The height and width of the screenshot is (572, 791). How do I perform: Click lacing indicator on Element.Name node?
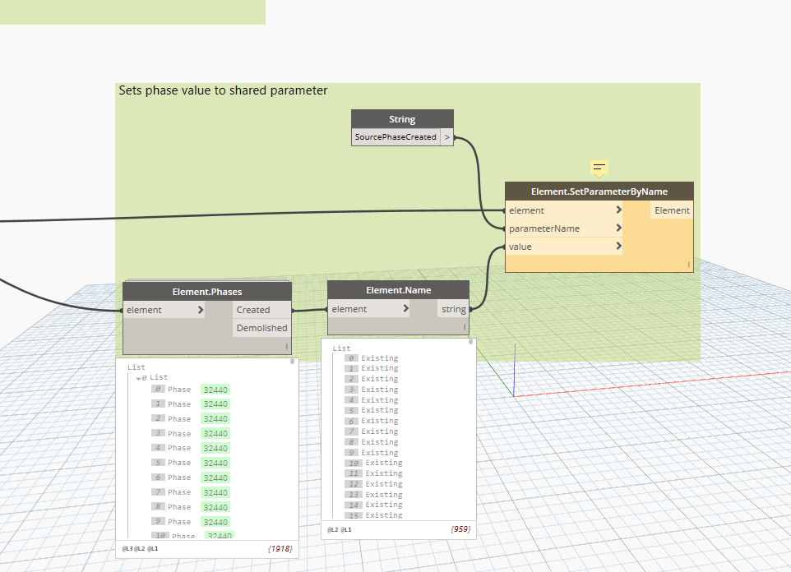tap(464, 327)
